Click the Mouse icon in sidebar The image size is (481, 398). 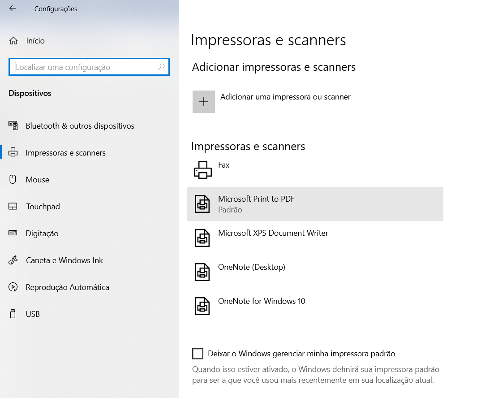tap(13, 179)
